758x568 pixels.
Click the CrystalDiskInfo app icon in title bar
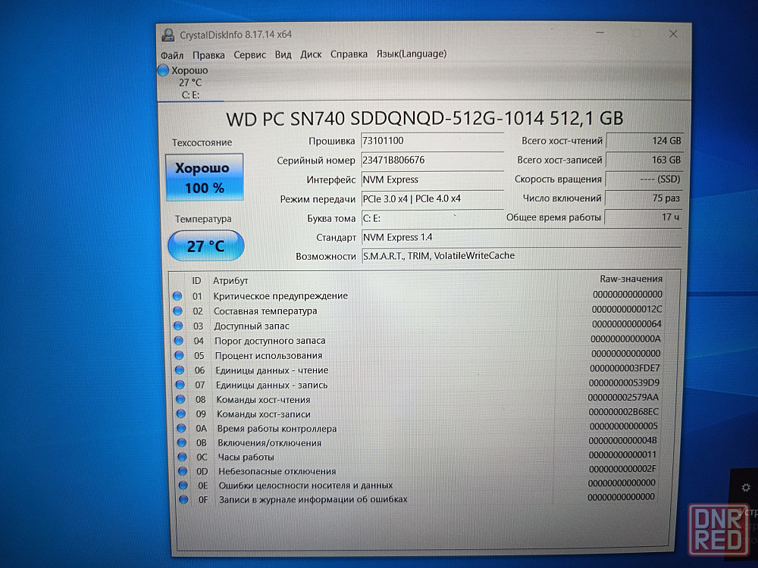coord(168,34)
